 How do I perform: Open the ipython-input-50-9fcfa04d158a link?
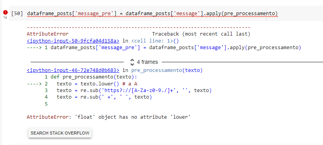[x=73, y=41]
